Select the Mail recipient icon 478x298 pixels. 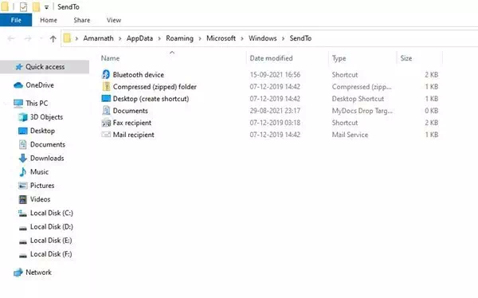point(106,135)
